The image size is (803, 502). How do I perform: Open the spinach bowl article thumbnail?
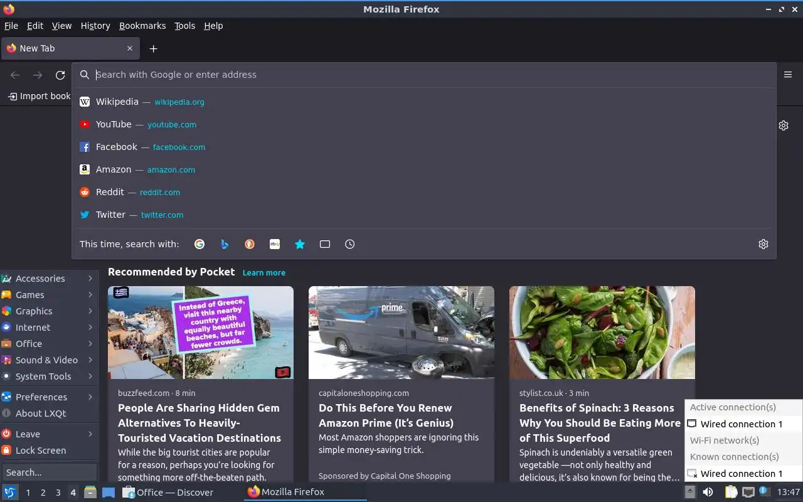tap(602, 333)
